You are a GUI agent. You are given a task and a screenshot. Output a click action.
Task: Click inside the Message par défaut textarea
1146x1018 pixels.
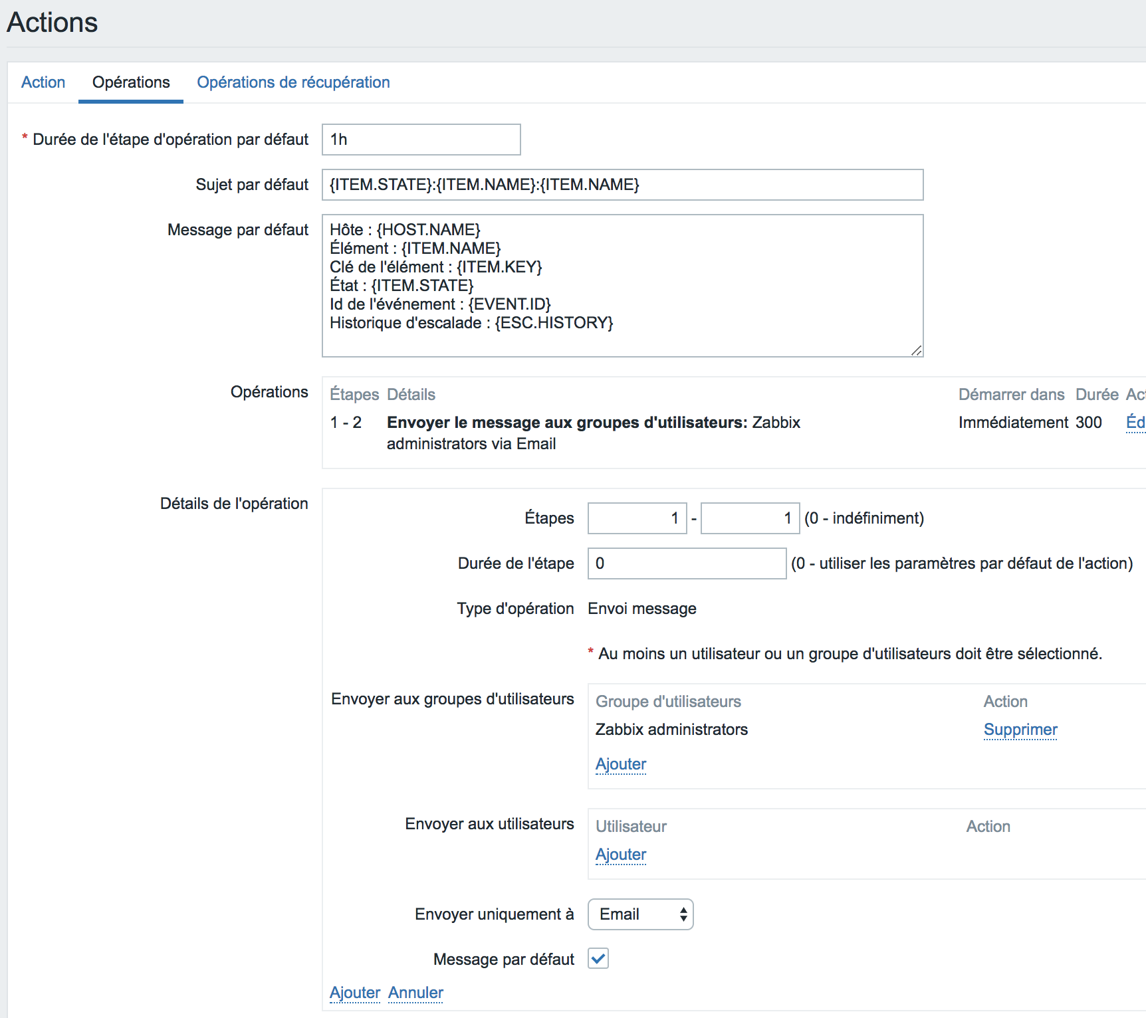pyautogui.click(x=623, y=286)
